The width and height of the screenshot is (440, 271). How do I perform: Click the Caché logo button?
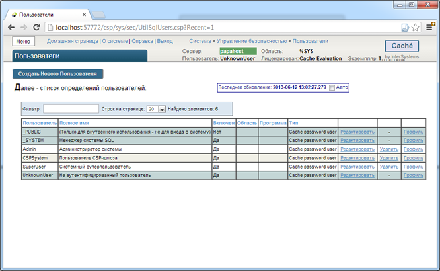[402, 46]
